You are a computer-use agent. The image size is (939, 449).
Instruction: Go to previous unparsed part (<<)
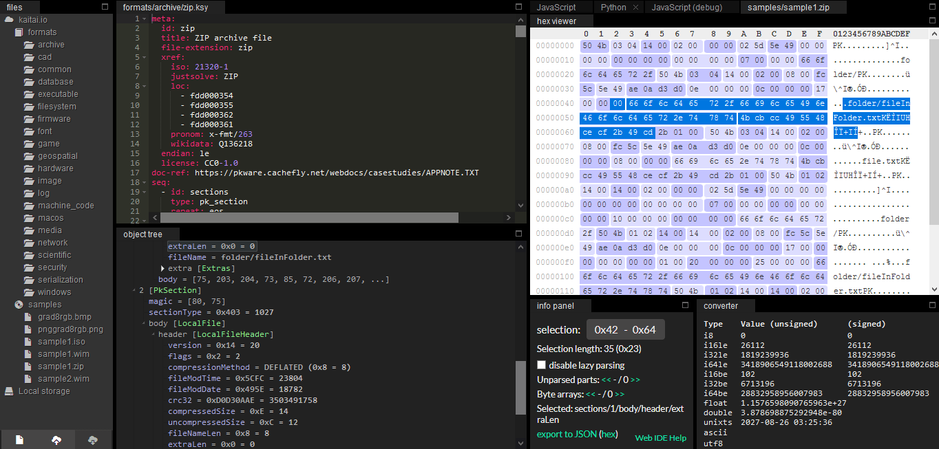pyautogui.click(x=606, y=380)
